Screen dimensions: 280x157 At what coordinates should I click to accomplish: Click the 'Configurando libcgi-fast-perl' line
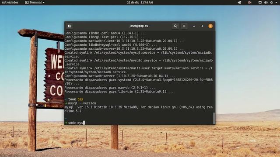coord(105,37)
